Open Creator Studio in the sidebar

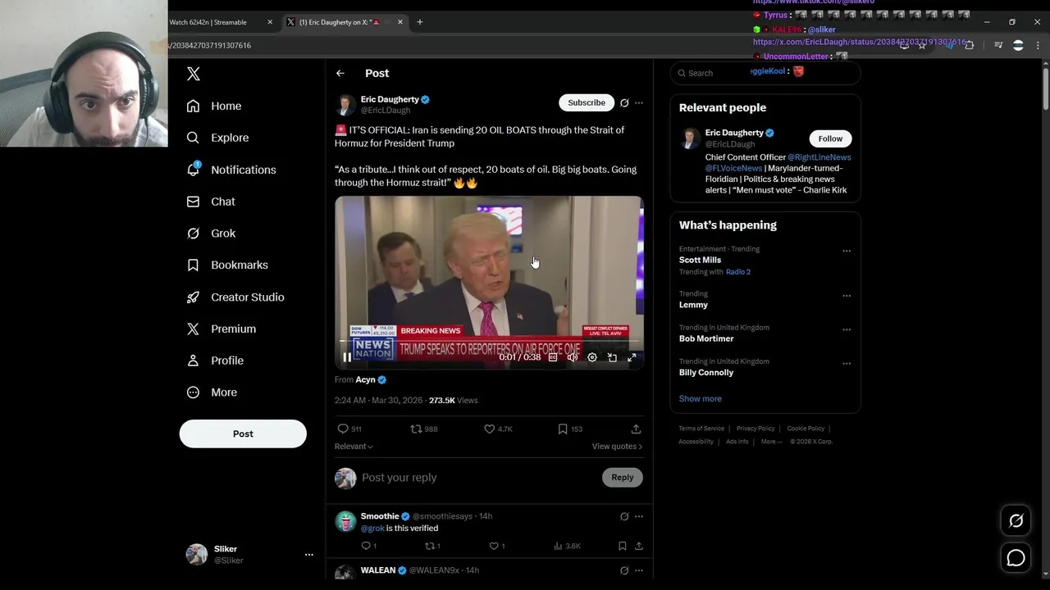pos(235,297)
